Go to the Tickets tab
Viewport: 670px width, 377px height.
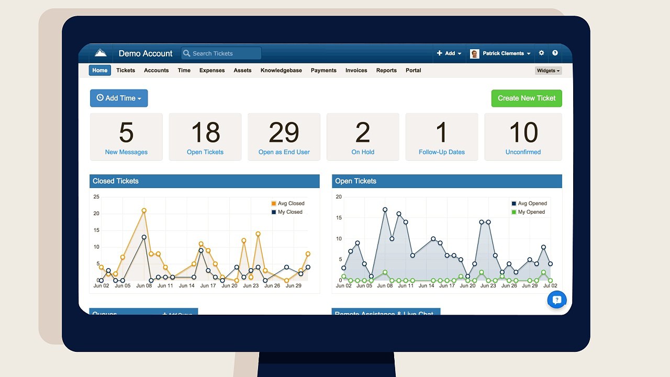[126, 70]
